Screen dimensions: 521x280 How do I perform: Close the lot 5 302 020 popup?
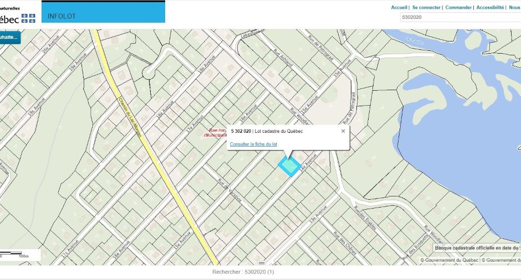343,131
